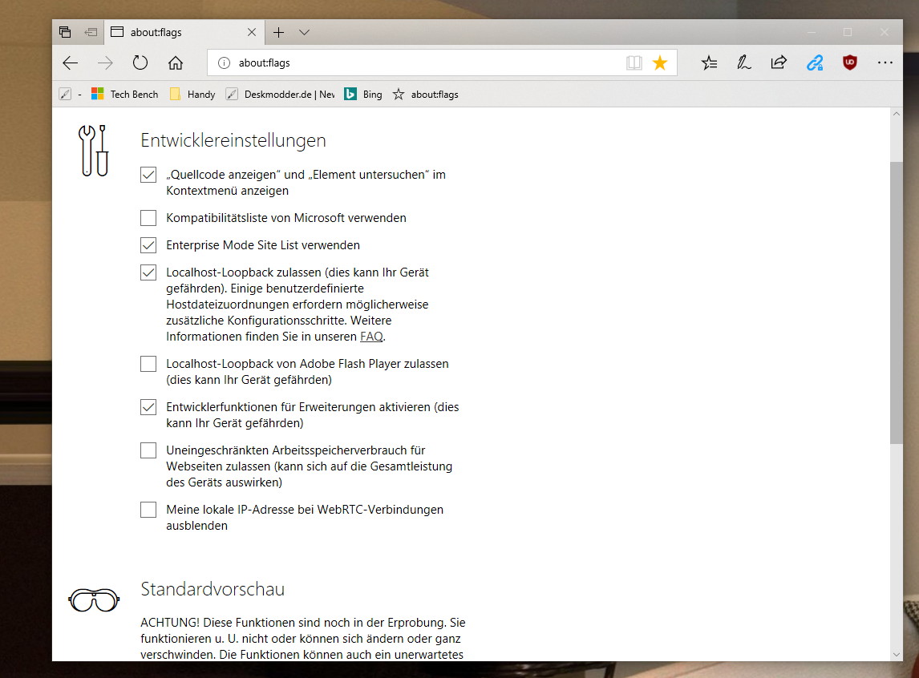Image resolution: width=919 pixels, height=678 pixels.
Task: Click the Add notes pen icon
Action: (744, 63)
